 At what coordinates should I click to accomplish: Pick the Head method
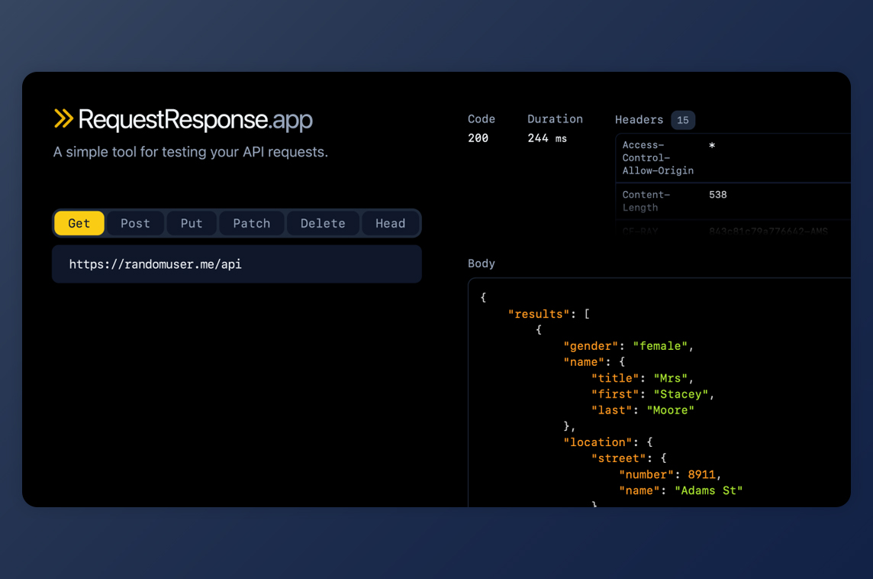pos(390,224)
